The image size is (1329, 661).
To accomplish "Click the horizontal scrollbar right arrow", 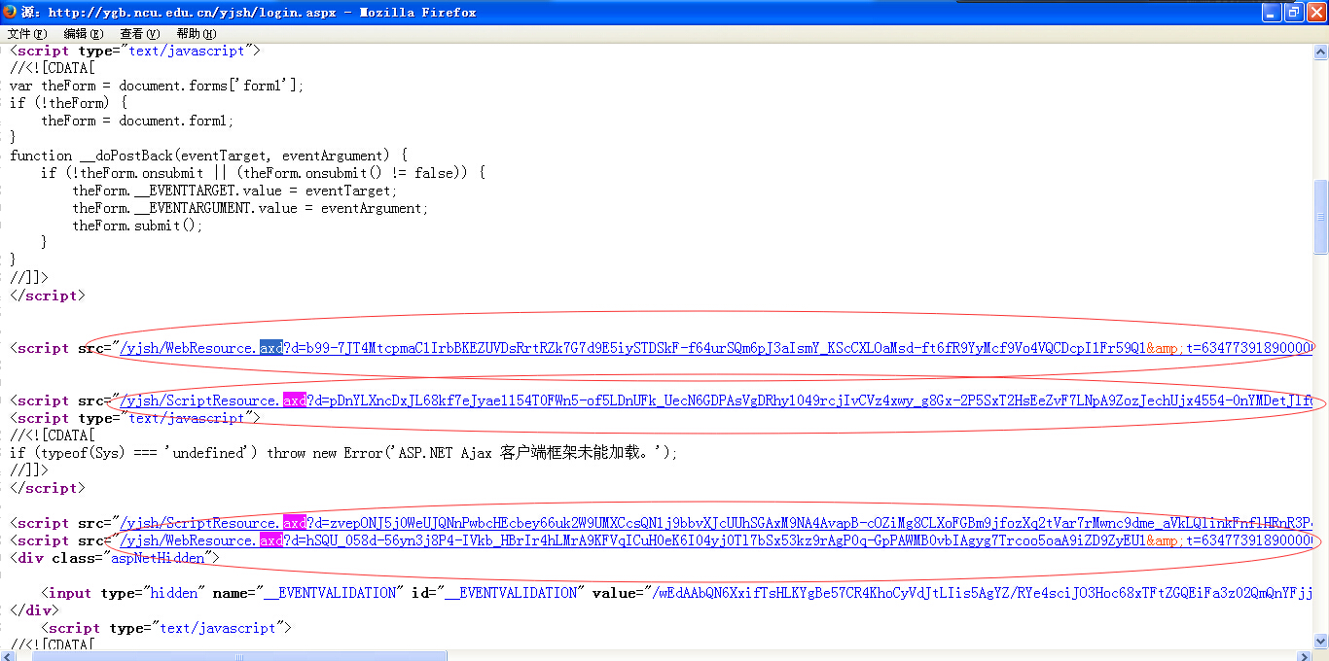I will 1306,655.
